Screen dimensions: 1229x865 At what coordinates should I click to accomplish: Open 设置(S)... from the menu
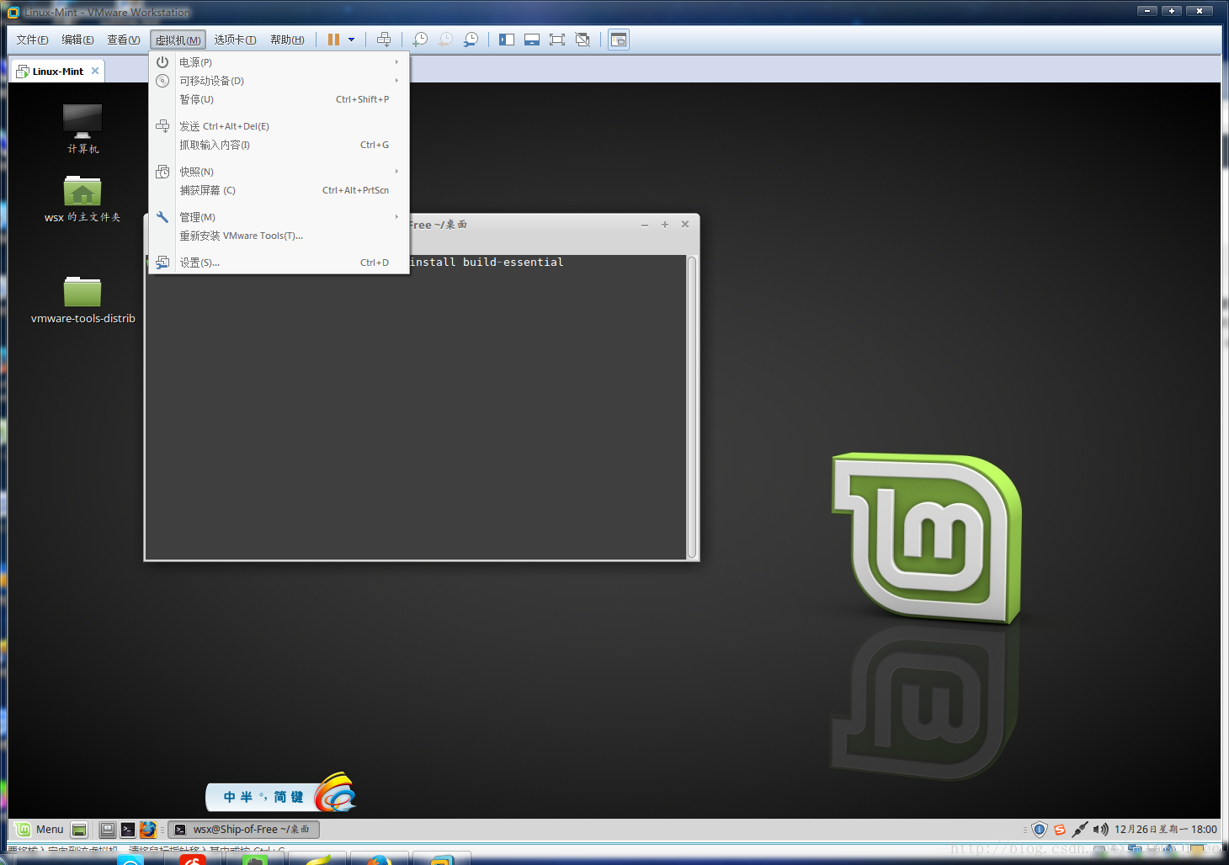(x=279, y=263)
